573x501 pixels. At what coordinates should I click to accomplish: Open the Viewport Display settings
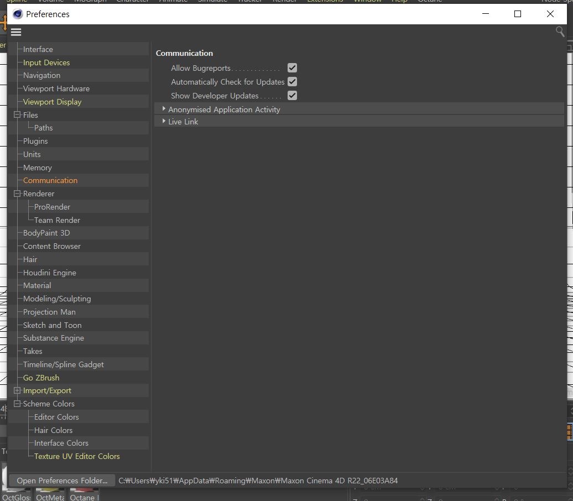[x=52, y=102]
